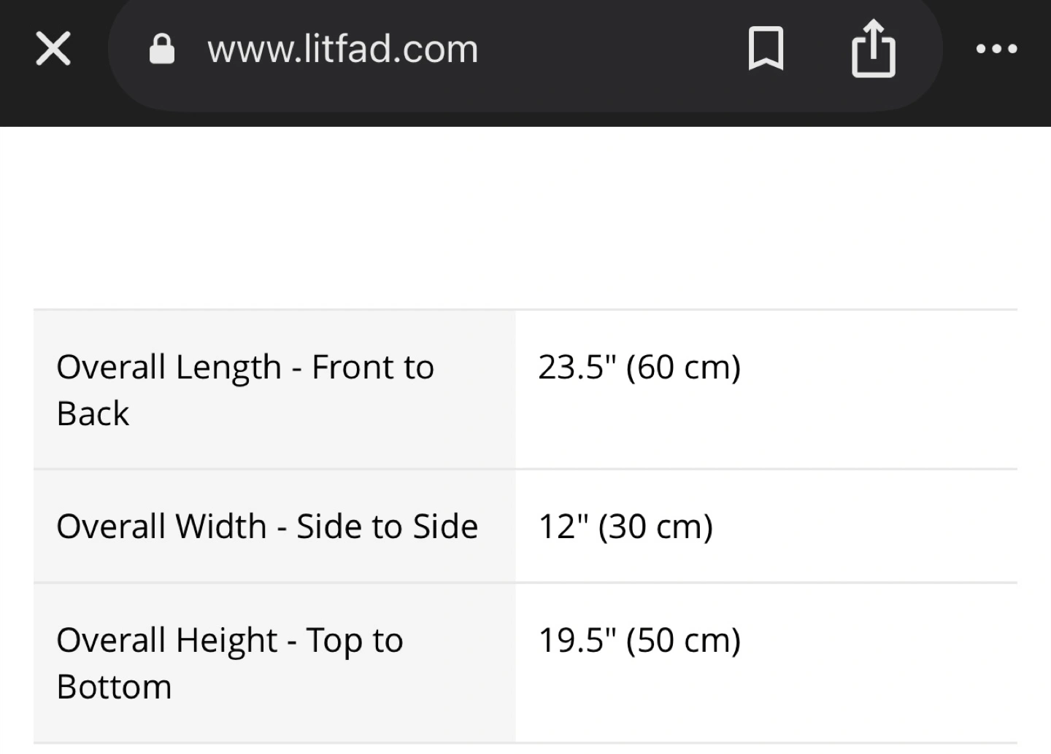Viewport: 1051px width, 754px height.
Task: Tap the "(50 cm)" metric text
Action: pyautogui.click(x=683, y=640)
